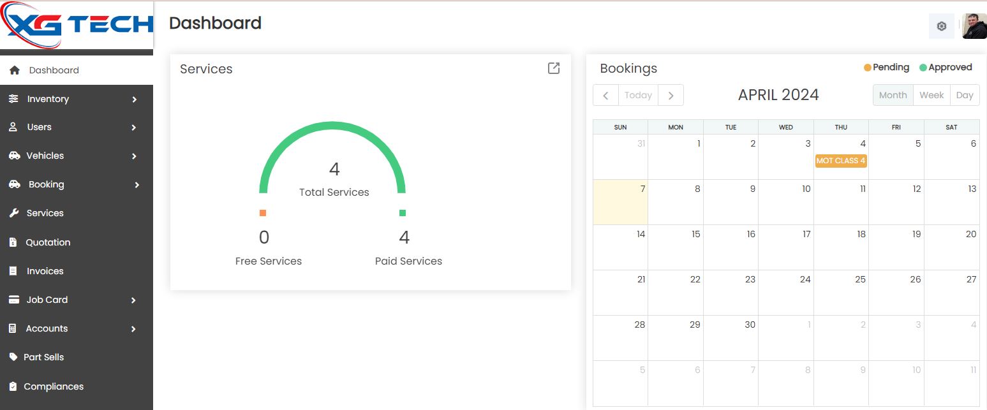Viewport: 987px width, 410px height.
Task: Select April 30 calendar cell
Action: pyautogui.click(x=731, y=338)
